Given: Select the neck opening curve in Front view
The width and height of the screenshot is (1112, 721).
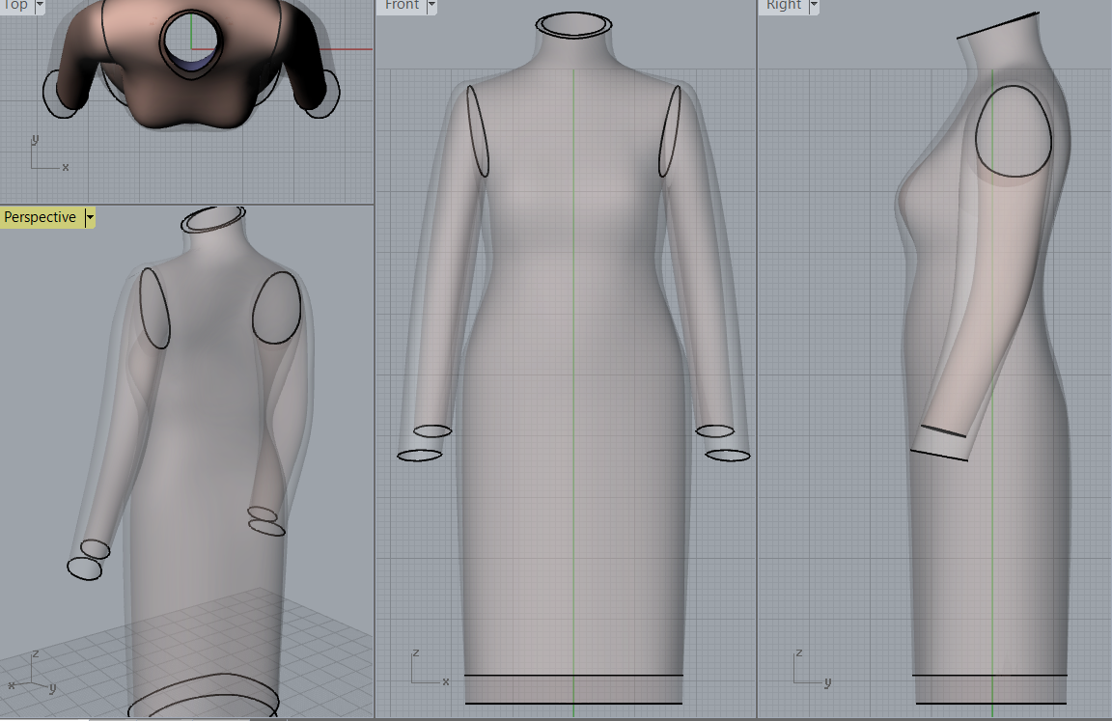Looking at the screenshot, I should point(573,24).
